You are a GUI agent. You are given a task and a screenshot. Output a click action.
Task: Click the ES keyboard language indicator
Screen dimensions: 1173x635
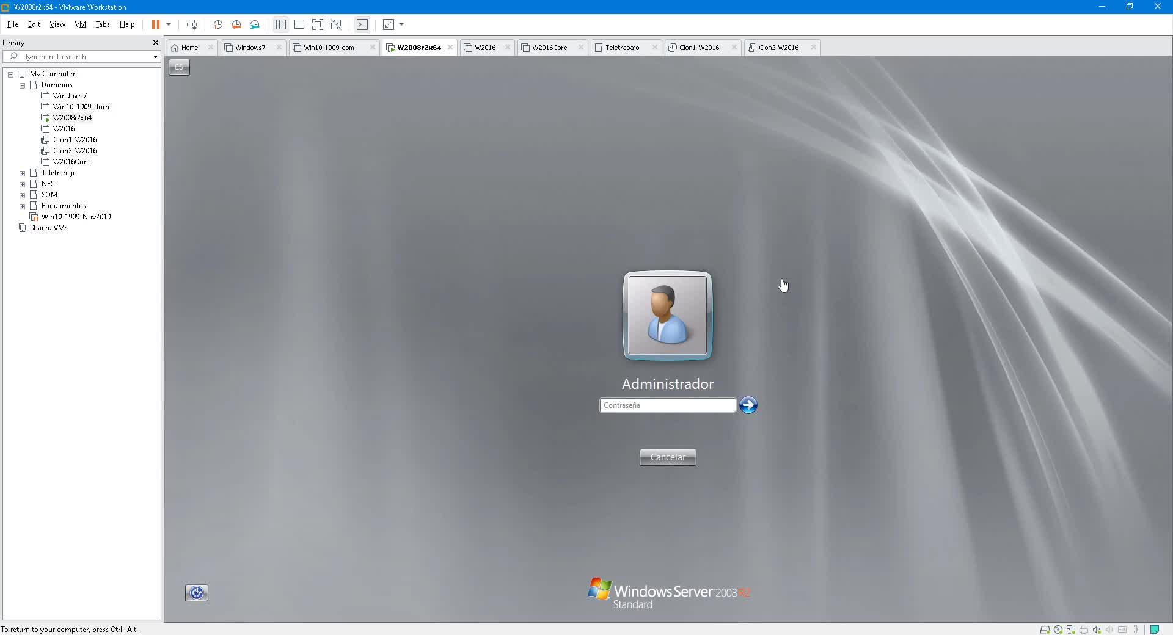pyautogui.click(x=179, y=67)
